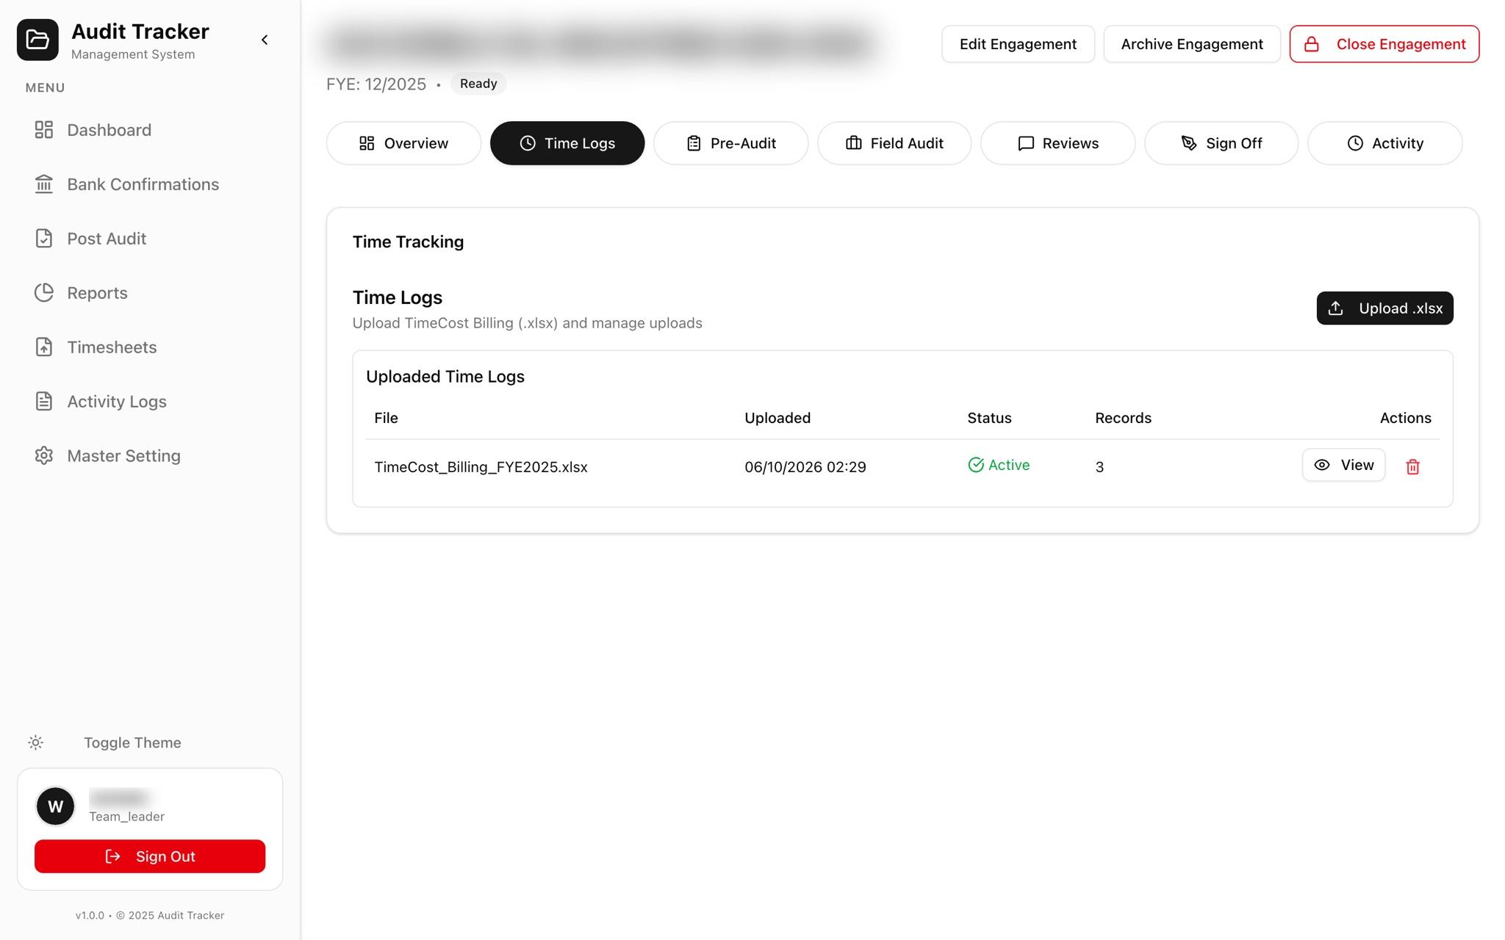Viewport: 1505px width, 940px height.
Task: Click the Ready status badge
Action: 478,84
